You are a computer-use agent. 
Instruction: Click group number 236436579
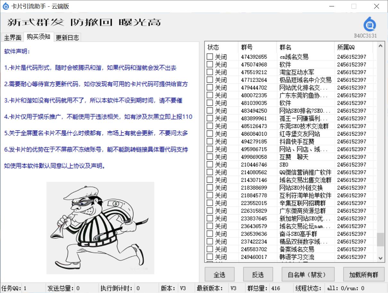(x=254, y=226)
